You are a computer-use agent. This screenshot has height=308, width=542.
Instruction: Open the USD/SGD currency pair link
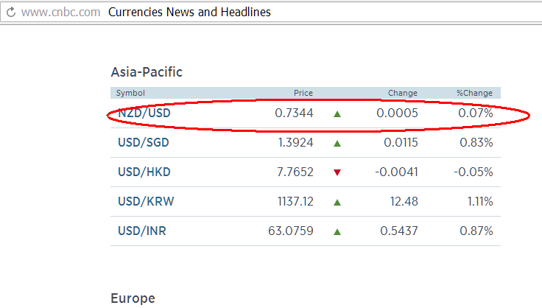(x=145, y=143)
